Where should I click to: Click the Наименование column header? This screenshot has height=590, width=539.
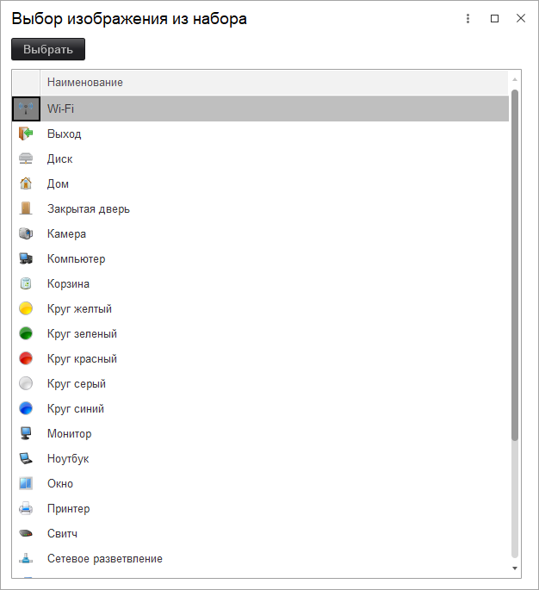85,83
